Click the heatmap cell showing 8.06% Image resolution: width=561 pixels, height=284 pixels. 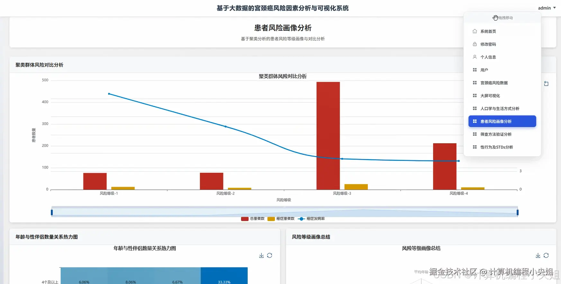131,276
